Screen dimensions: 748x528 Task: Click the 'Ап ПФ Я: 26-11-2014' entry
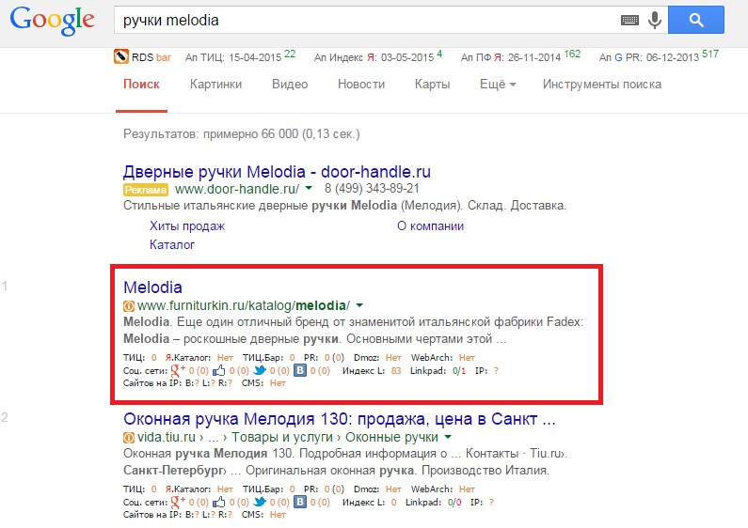520,56
